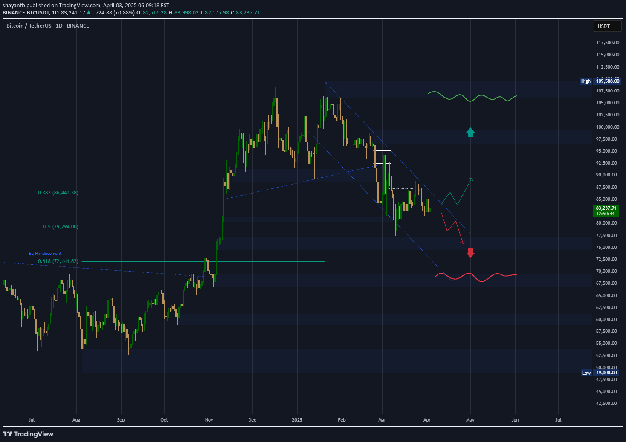
Task: Click the Dec time axis label
Action: coord(252,420)
